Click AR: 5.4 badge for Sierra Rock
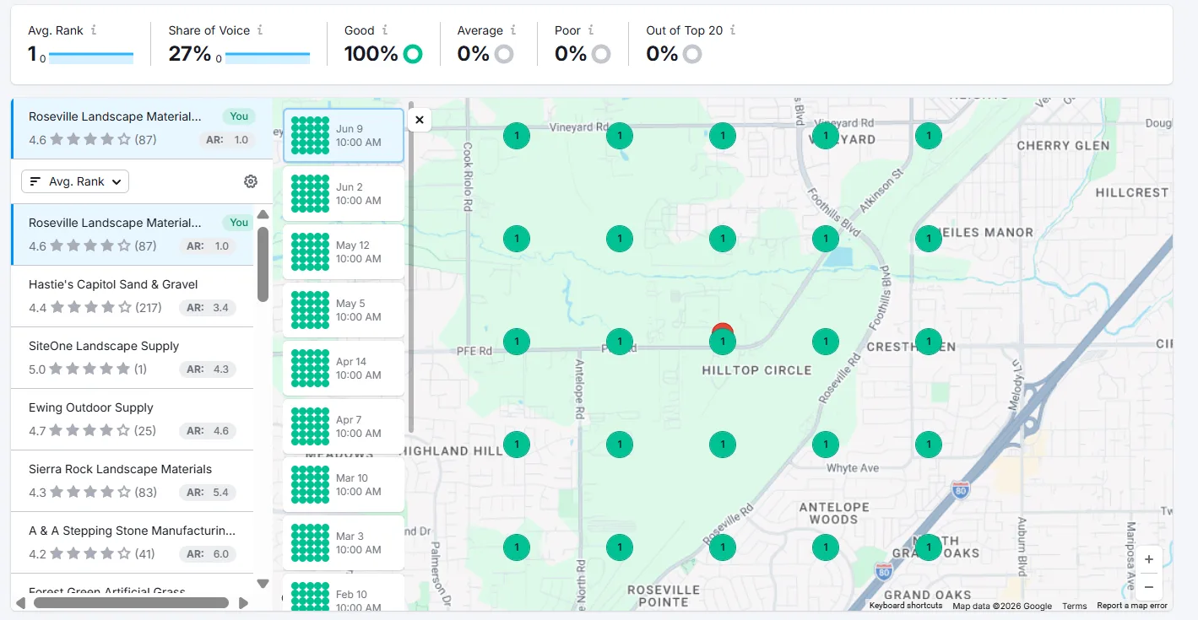This screenshot has height=620, width=1198. click(x=208, y=493)
